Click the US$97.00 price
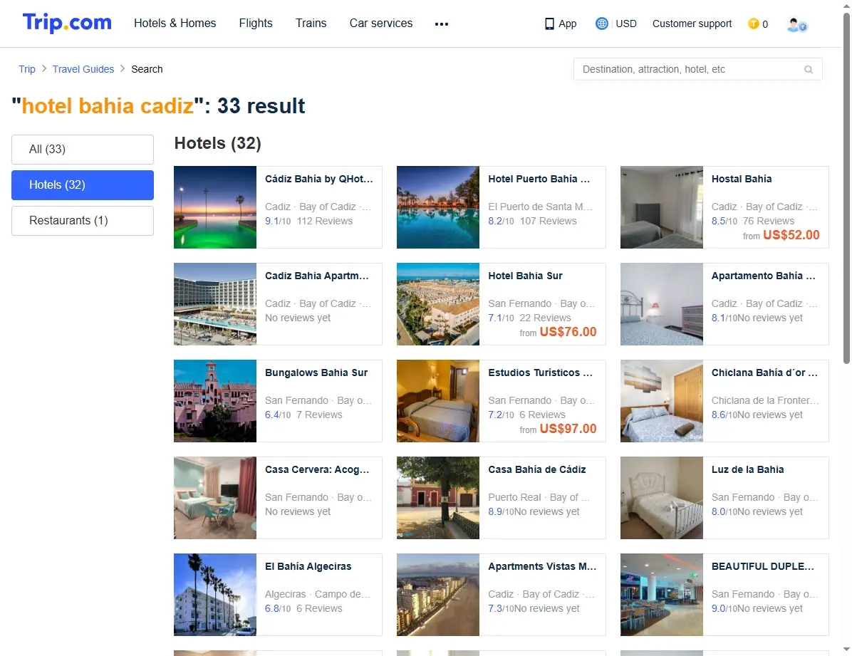Viewport: 852px width, 656px height. pyautogui.click(x=568, y=428)
